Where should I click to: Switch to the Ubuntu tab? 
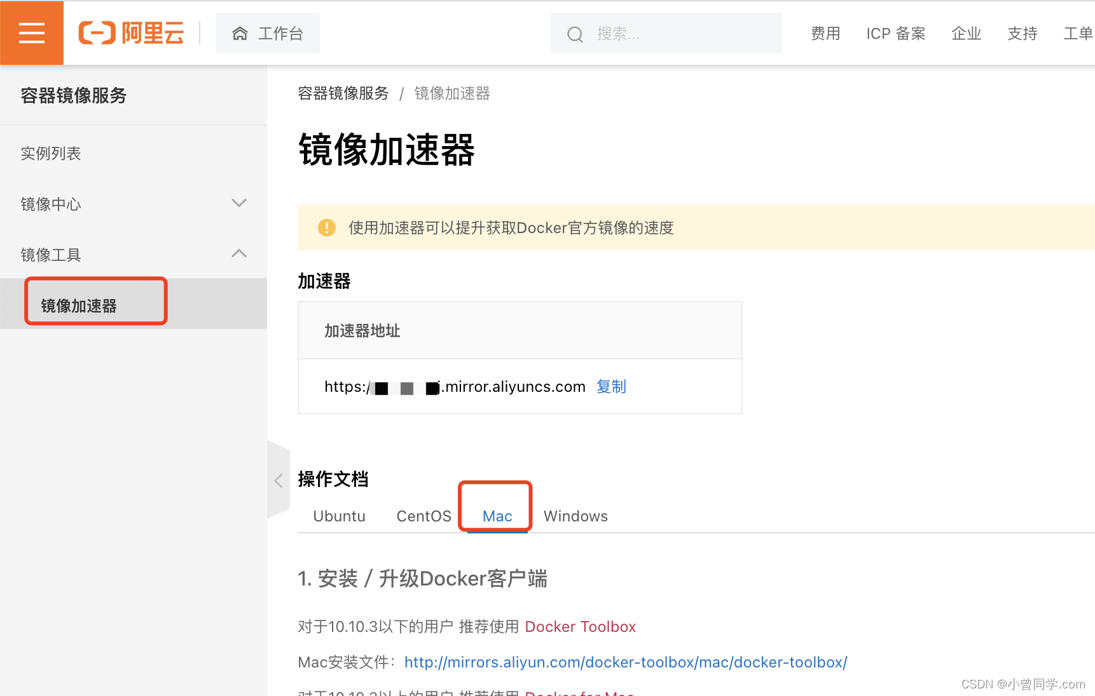pos(339,516)
